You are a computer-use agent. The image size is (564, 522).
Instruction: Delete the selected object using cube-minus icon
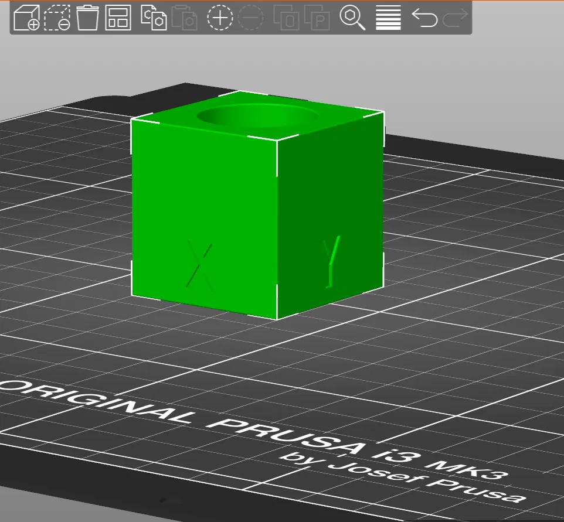pyautogui.click(x=57, y=18)
